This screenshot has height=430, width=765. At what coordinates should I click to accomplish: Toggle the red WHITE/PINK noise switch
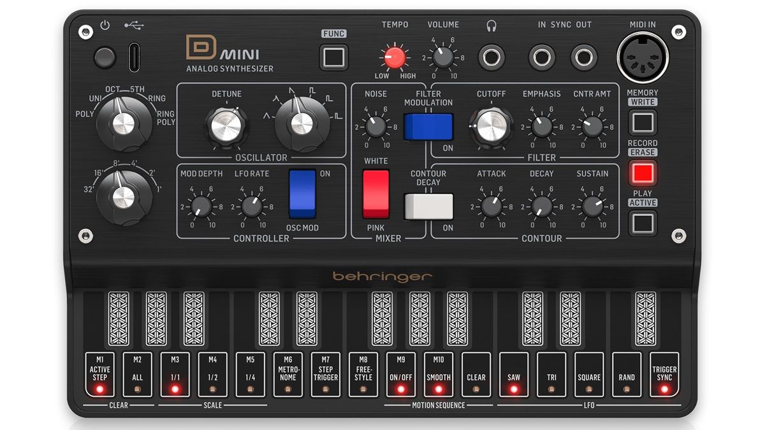[x=375, y=194]
